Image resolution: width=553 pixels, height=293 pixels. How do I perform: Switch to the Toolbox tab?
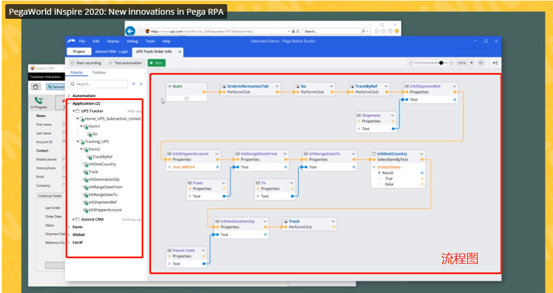(x=99, y=72)
